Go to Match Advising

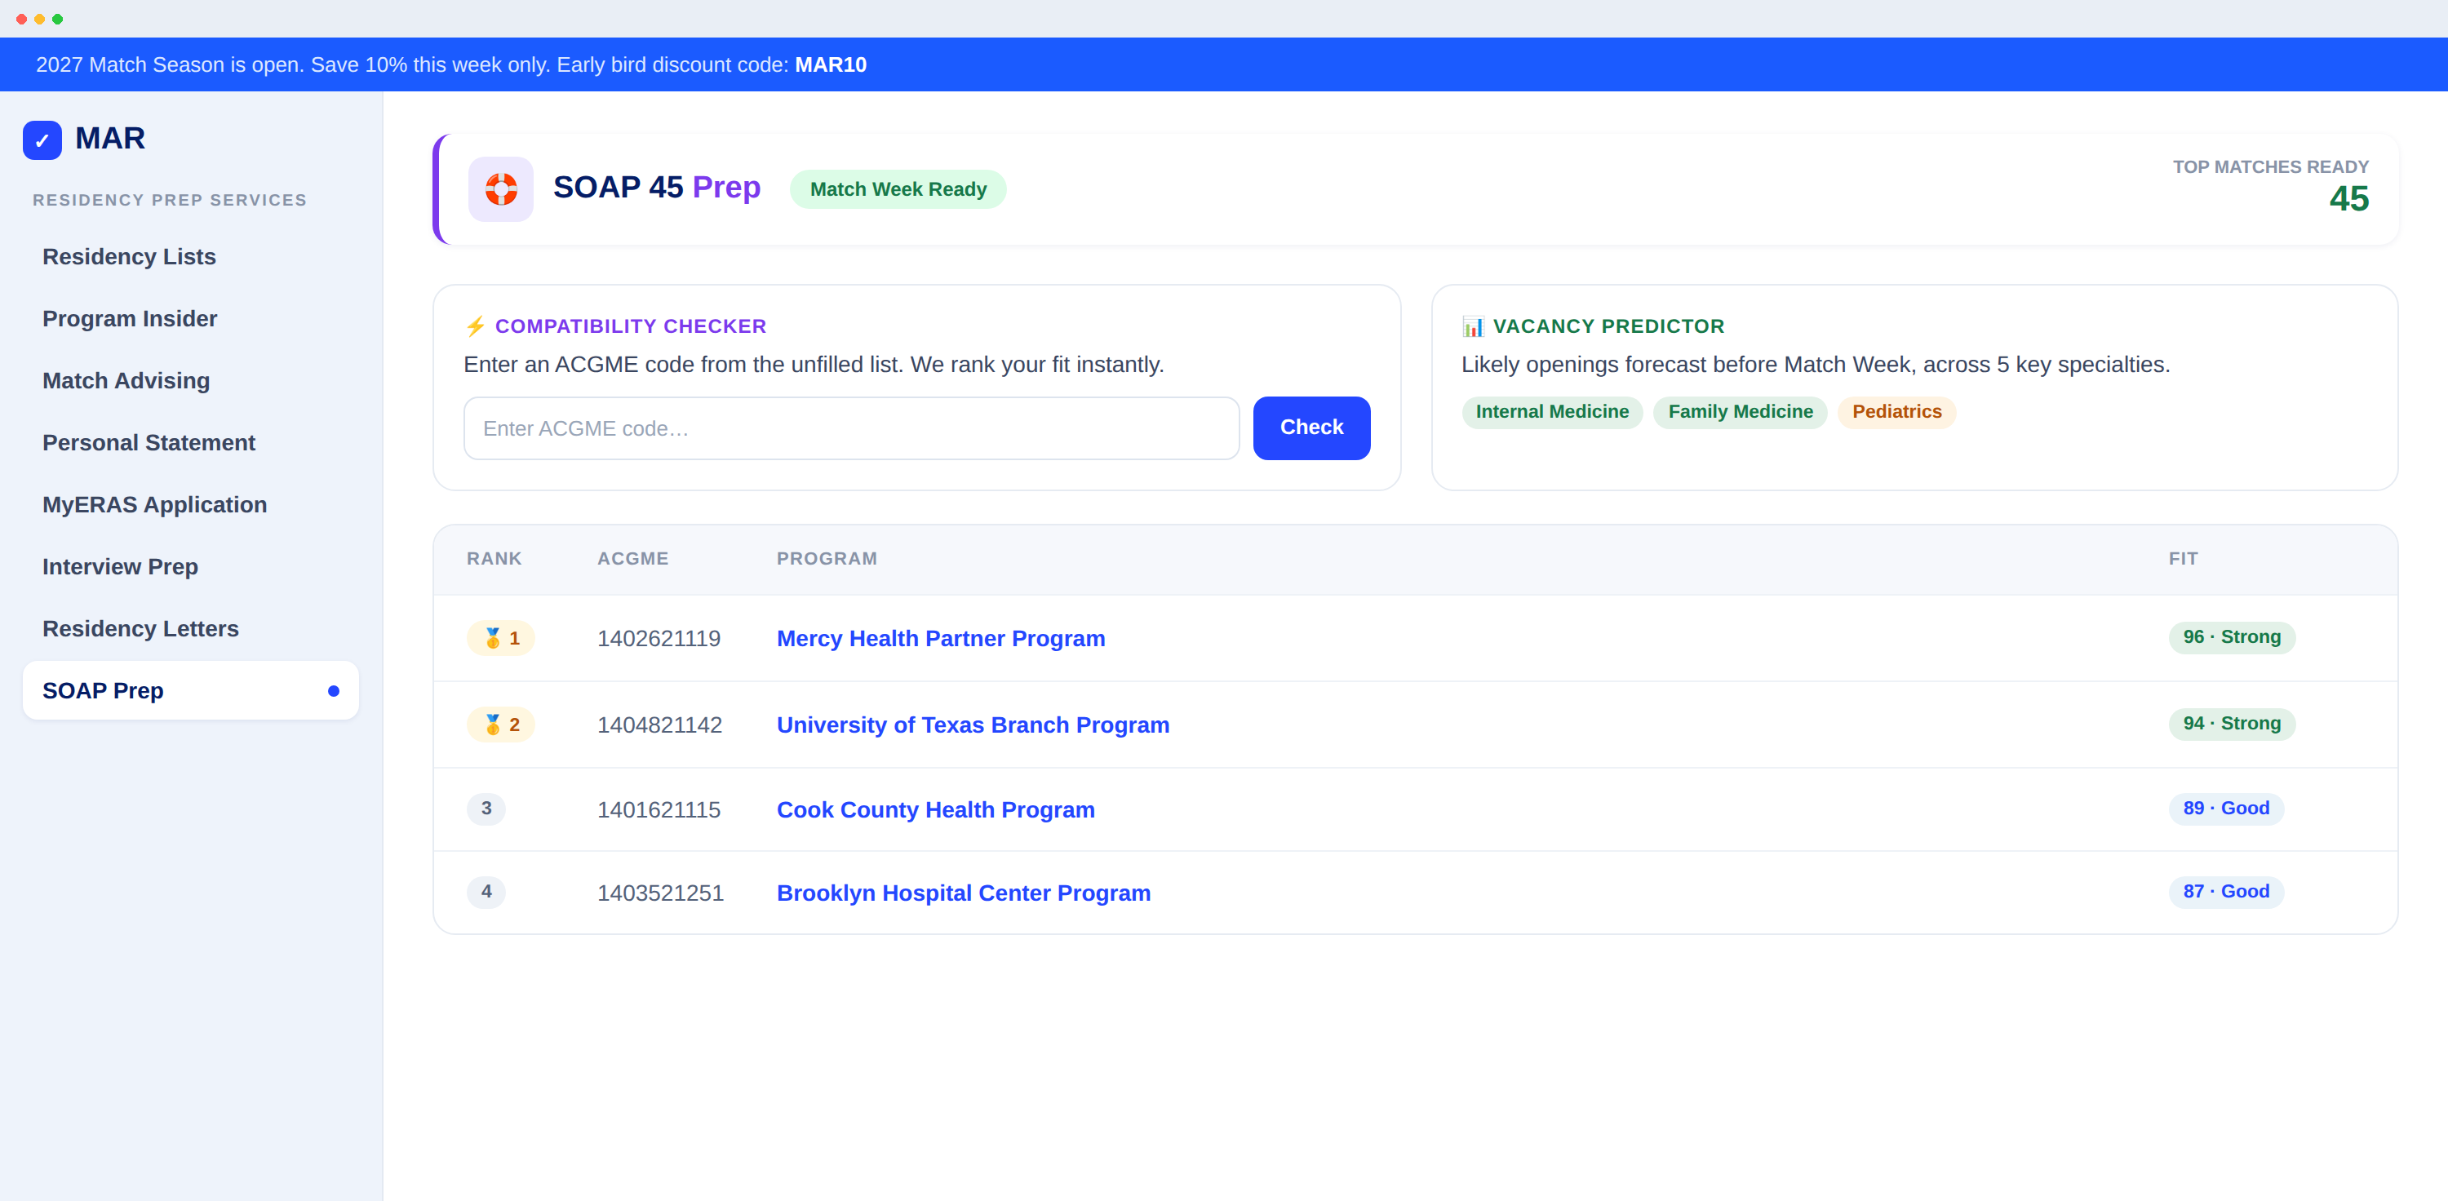(x=191, y=380)
